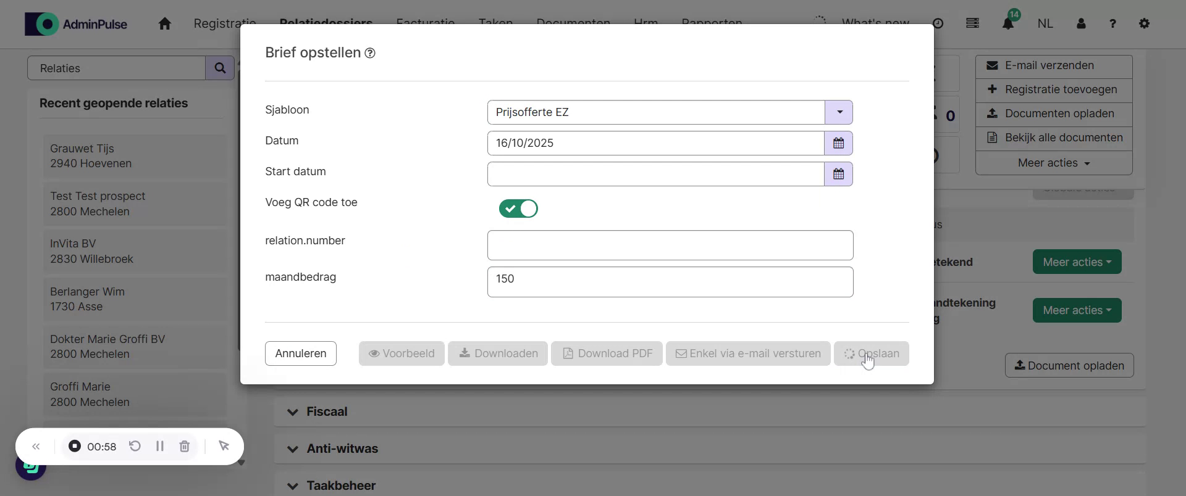Click the relation.number text field
The width and height of the screenshot is (1186, 496).
pyautogui.click(x=670, y=246)
